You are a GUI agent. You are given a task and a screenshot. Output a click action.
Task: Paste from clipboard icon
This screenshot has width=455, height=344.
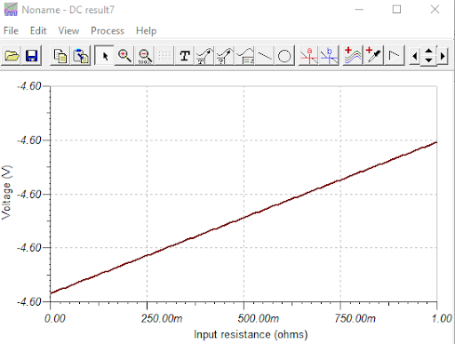click(81, 56)
